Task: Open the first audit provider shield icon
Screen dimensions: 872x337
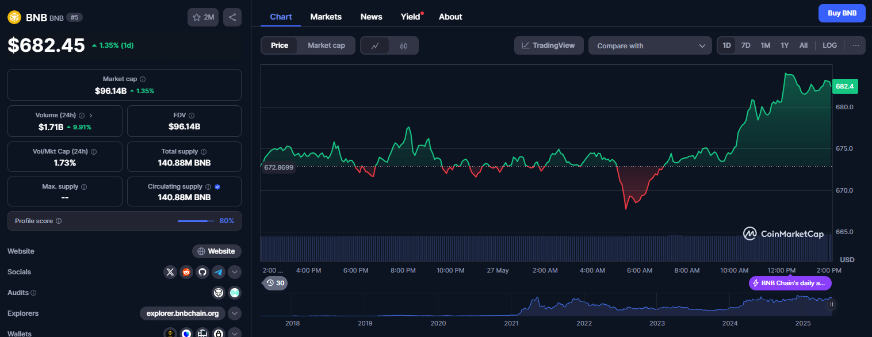Action: tap(219, 293)
